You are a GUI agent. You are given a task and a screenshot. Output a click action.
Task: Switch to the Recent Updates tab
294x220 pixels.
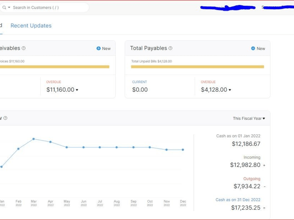point(31,26)
